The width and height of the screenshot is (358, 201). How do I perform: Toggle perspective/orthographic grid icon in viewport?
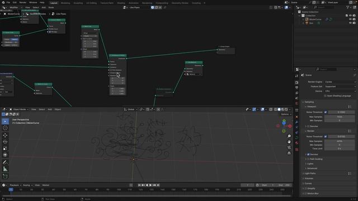(x=289, y=153)
